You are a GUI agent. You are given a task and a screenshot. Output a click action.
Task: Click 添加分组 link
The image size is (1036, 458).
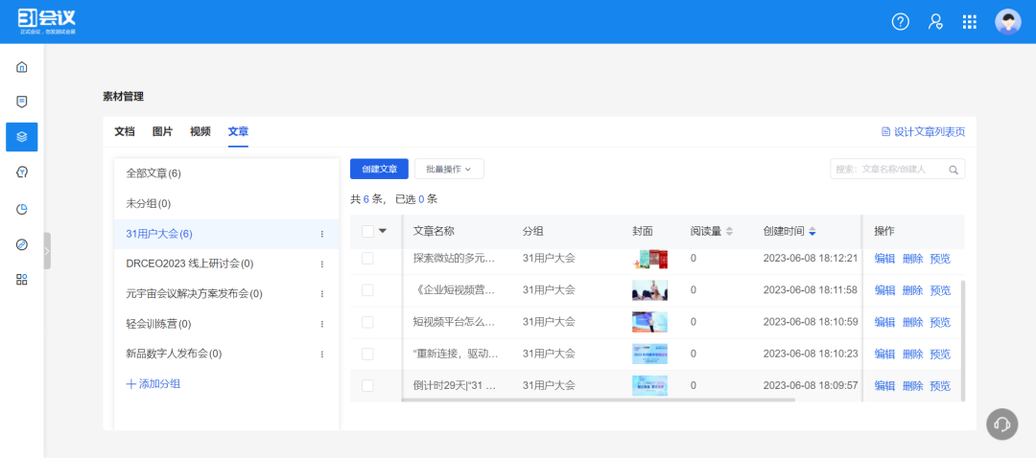[x=153, y=384]
